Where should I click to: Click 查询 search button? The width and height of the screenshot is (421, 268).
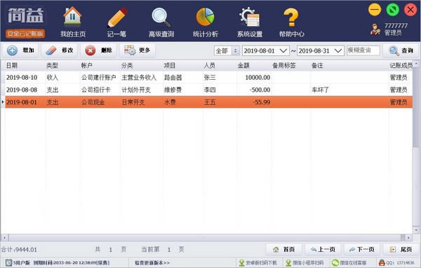coord(401,50)
